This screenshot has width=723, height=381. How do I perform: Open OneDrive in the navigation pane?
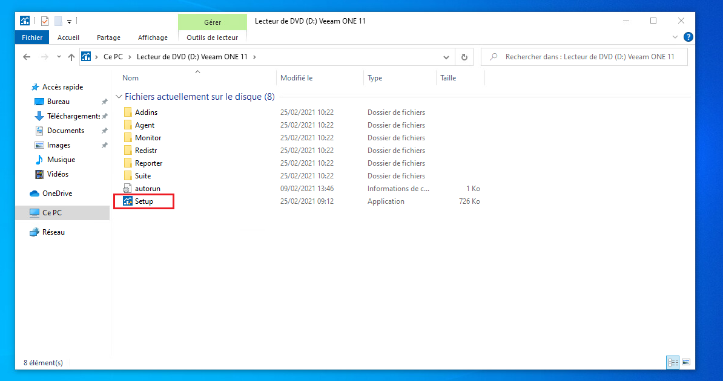click(57, 194)
